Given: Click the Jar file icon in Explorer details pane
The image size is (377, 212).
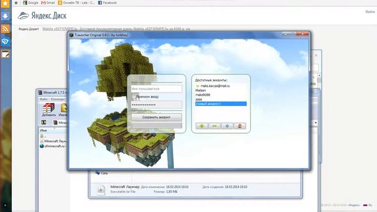Looking at the screenshot, I should click(x=101, y=190).
